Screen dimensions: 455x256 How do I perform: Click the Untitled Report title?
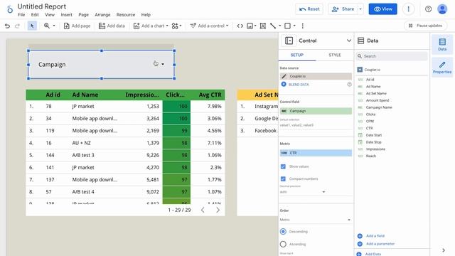point(42,6)
